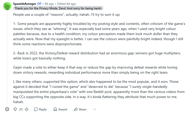Viewport: 190px width, 113px height.
Task: Open the green Snoo avatar profile
Action: (x=7, y=6)
